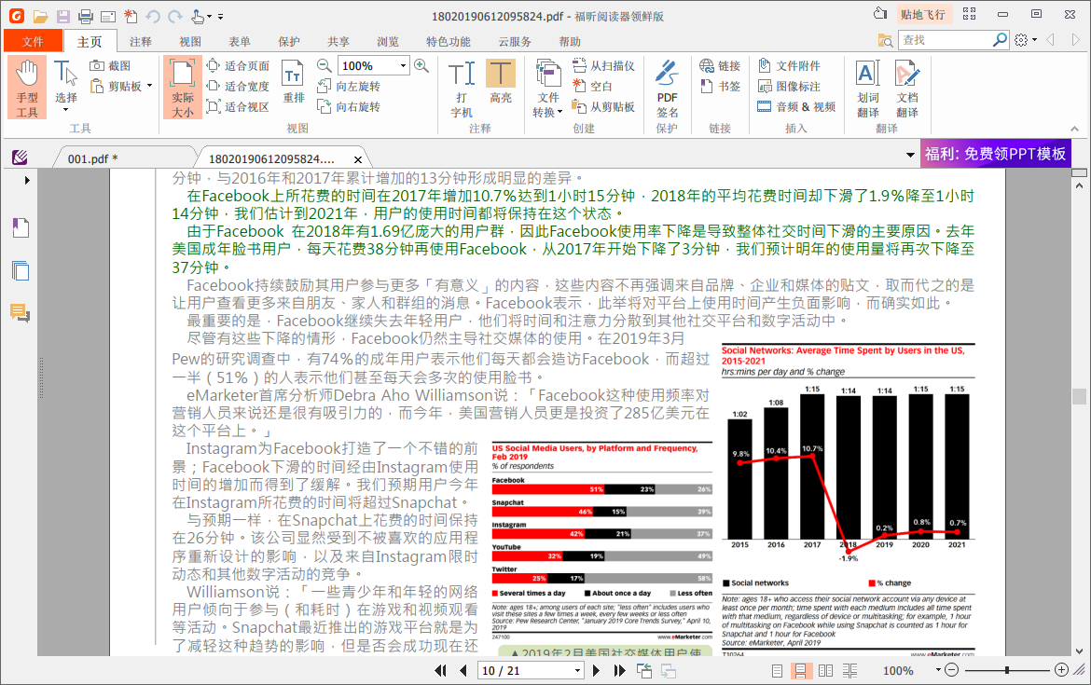The width and height of the screenshot is (1091, 685).
Task: Activate the Select tool (选择)
Action: [x=66, y=87]
